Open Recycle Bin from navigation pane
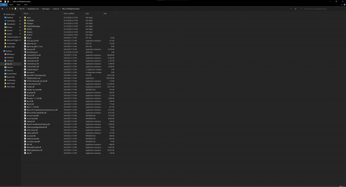 point(10,77)
